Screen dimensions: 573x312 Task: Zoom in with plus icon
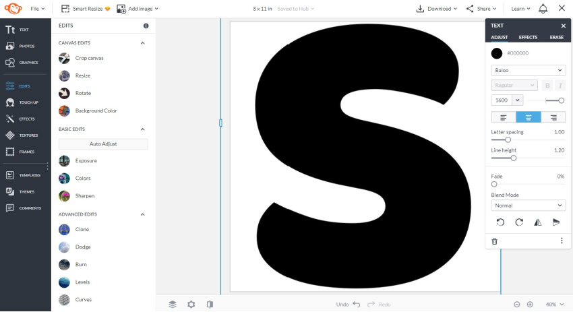tap(530, 305)
